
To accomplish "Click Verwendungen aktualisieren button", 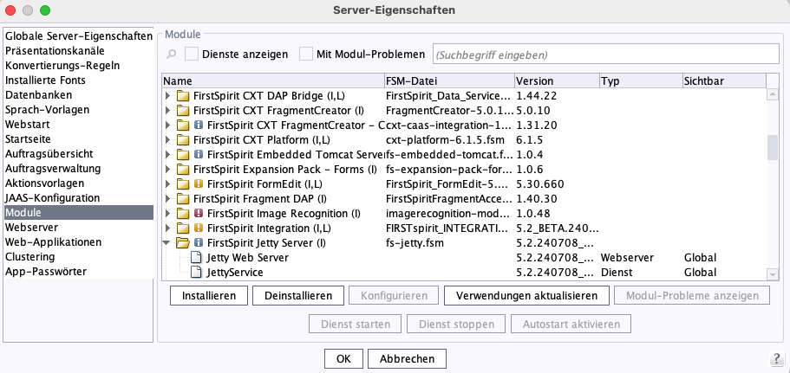I will [x=526, y=296].
